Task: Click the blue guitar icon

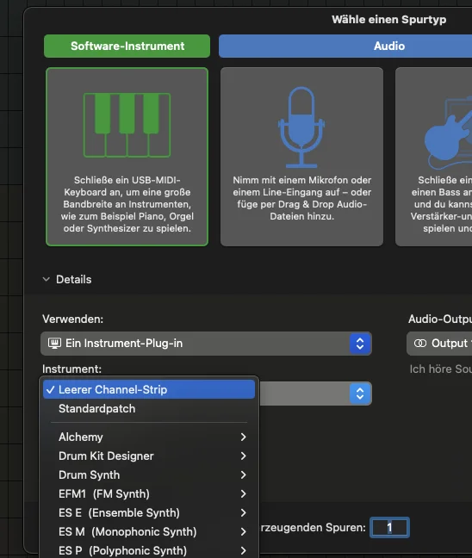Action: (x=449, y=133)
